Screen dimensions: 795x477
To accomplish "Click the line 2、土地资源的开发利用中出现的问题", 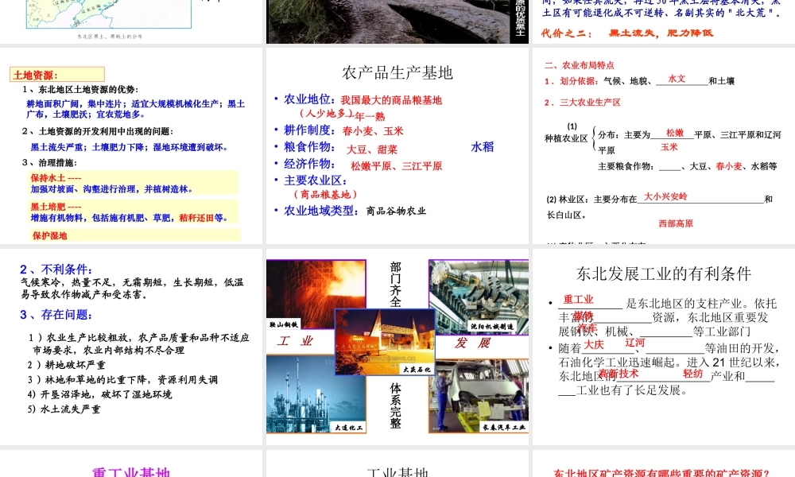I will pyautogui.click(x=97, y=131).
